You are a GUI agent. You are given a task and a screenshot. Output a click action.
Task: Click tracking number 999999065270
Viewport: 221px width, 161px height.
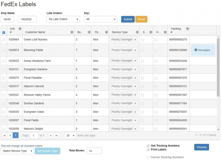point(178,40)
